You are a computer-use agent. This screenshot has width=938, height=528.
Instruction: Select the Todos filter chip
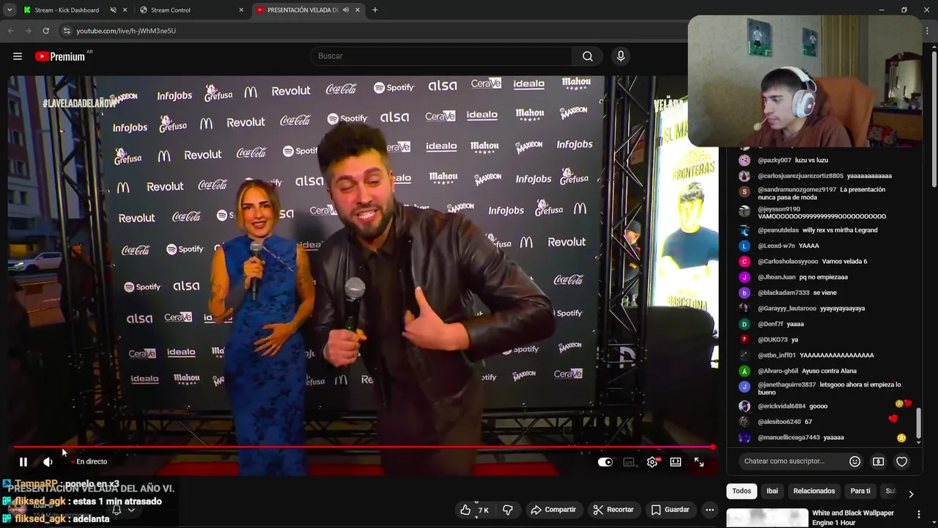coord(742,491)
